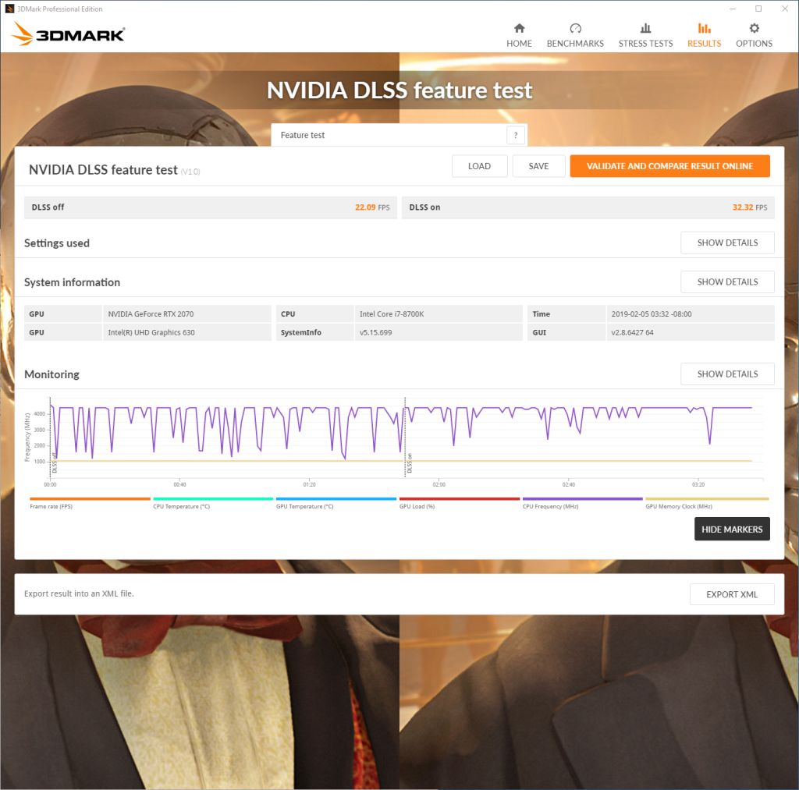Minimize the 3DMark window
This screenshot has height=790, width=799.
pyautogui.click(x=733, y=9)
